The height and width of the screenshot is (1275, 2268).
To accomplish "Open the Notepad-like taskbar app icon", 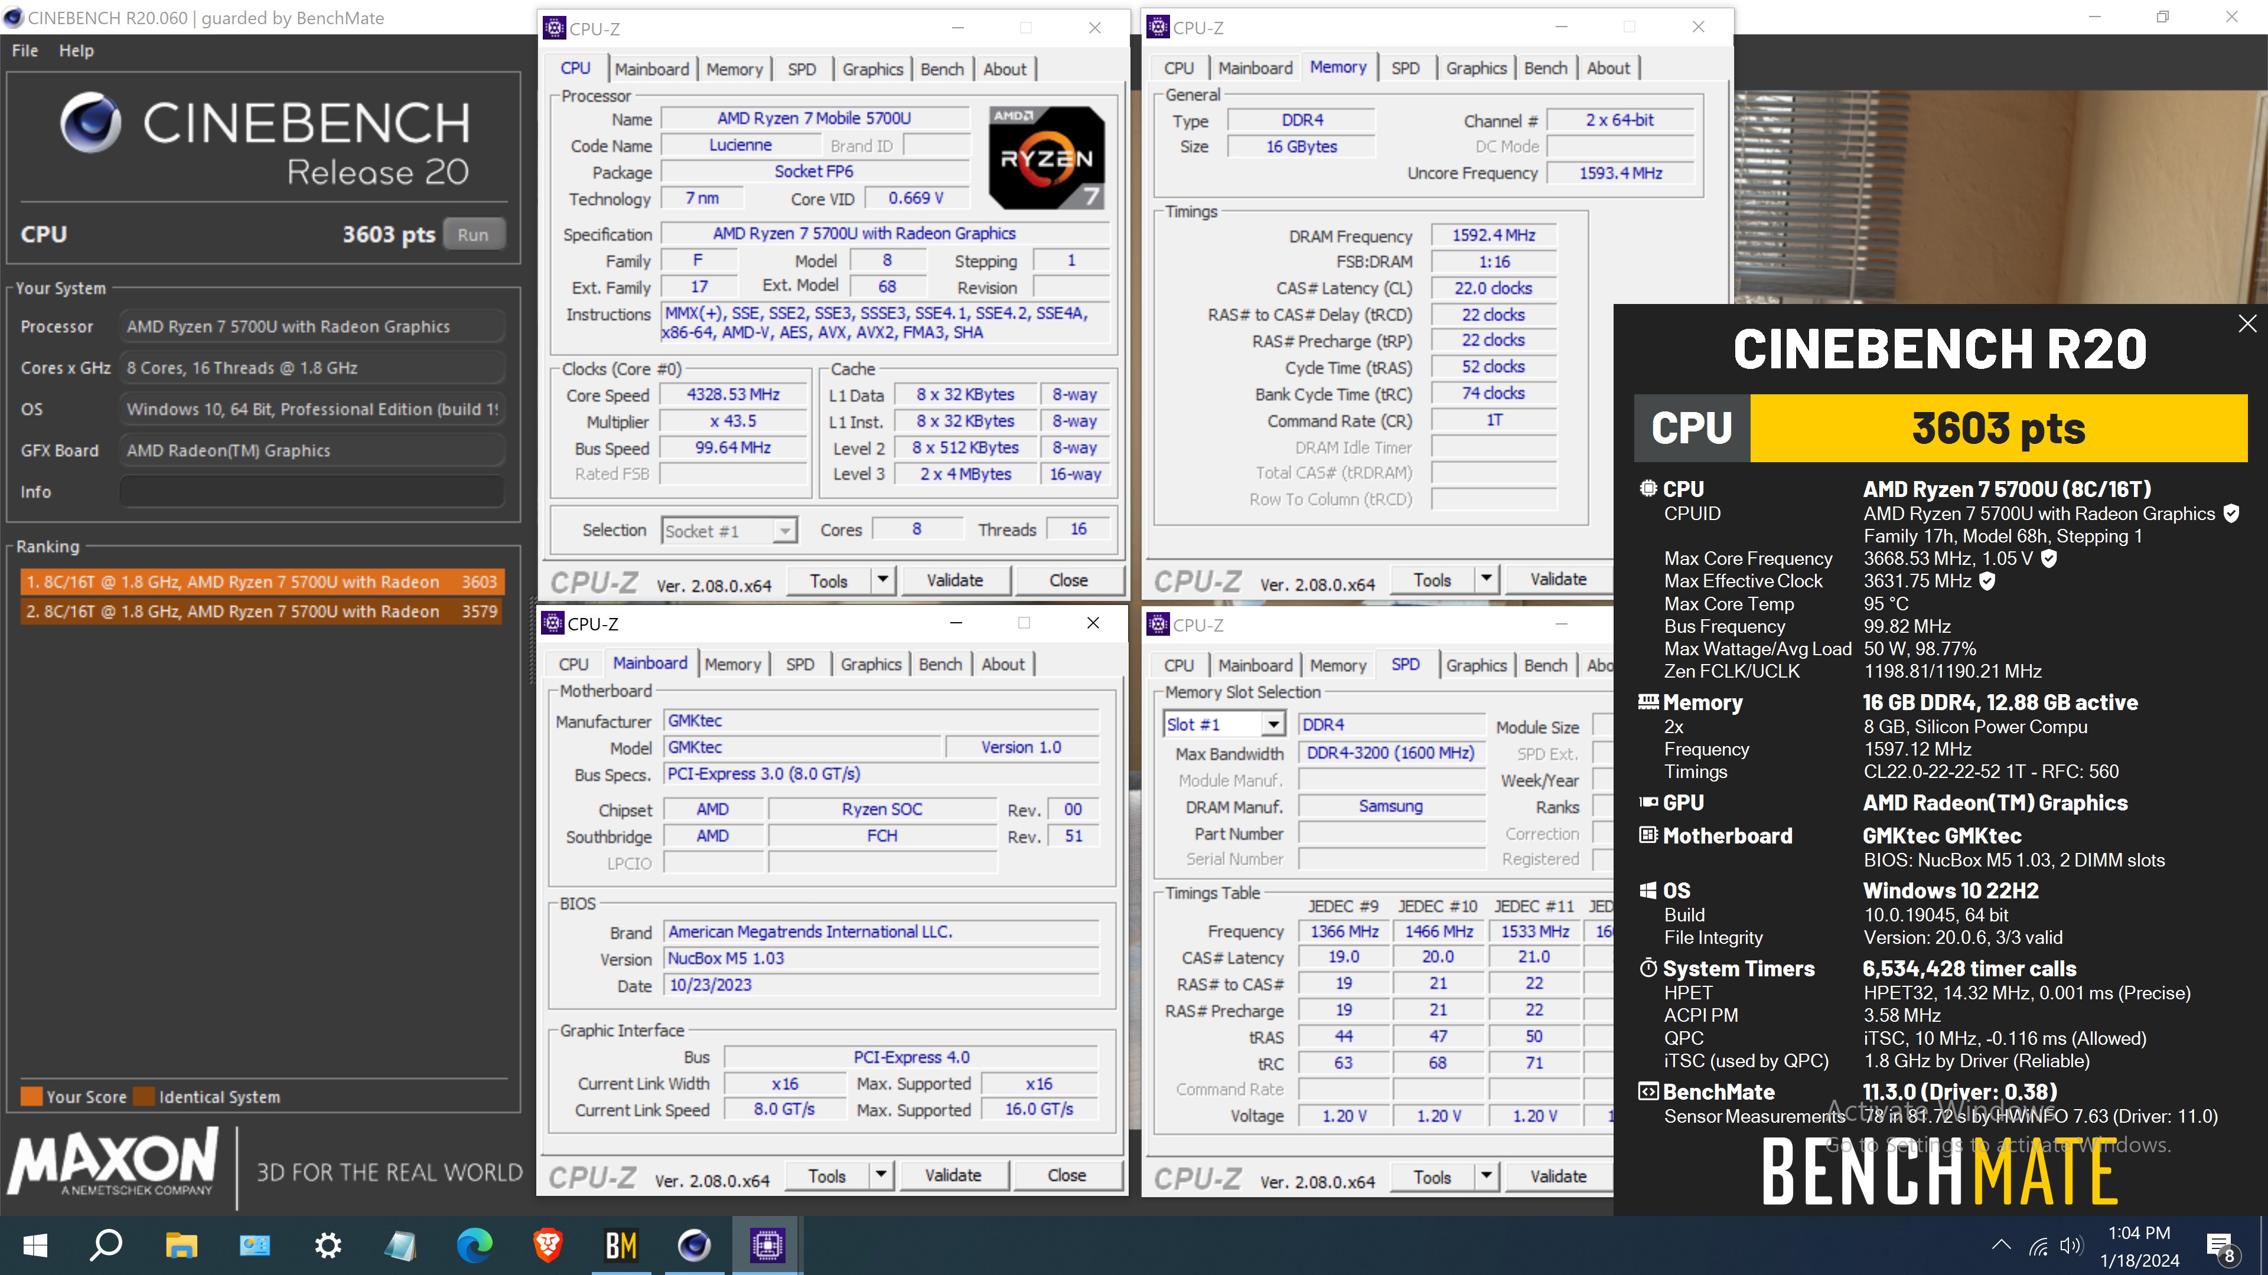I will click(x=400, y=1245).
